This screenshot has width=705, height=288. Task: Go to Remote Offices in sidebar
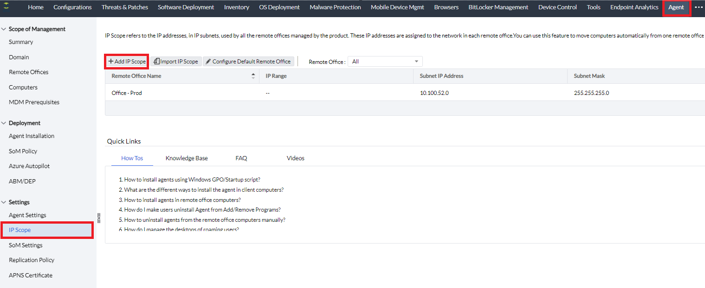pyautogui.click(x=29, y=72)
